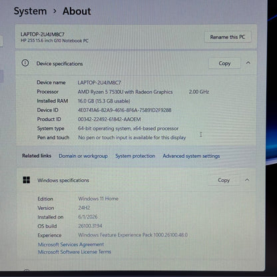
Task: Click the Device specifications header row
Action: 136,63
